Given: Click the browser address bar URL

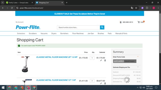Looking at the screenshot, I should pyautogui.click(x=31, y=8).
